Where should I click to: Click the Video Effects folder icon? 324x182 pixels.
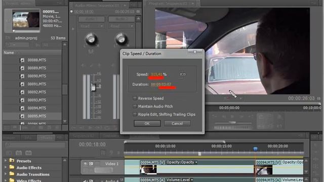click(12, 180)
